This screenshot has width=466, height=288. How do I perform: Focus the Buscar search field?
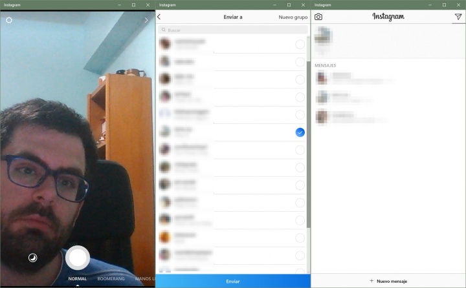click(x=233, y=30)
